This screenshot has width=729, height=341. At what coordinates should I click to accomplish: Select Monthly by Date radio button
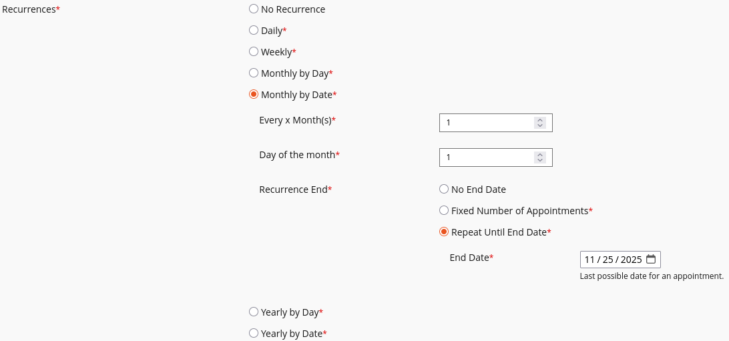(254, 95)
